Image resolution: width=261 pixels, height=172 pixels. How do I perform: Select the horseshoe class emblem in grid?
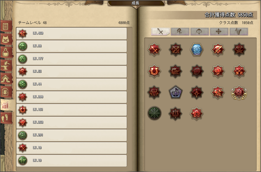(154, 71)
